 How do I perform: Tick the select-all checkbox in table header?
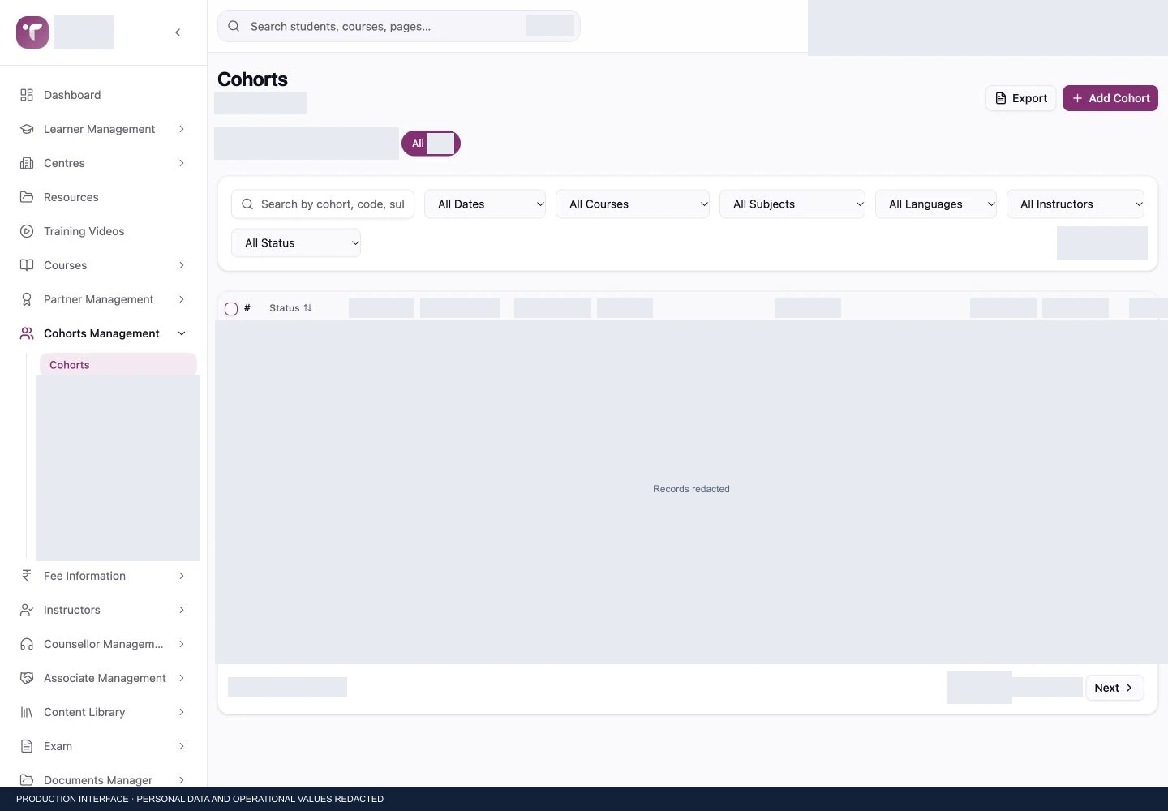(231, 309)
